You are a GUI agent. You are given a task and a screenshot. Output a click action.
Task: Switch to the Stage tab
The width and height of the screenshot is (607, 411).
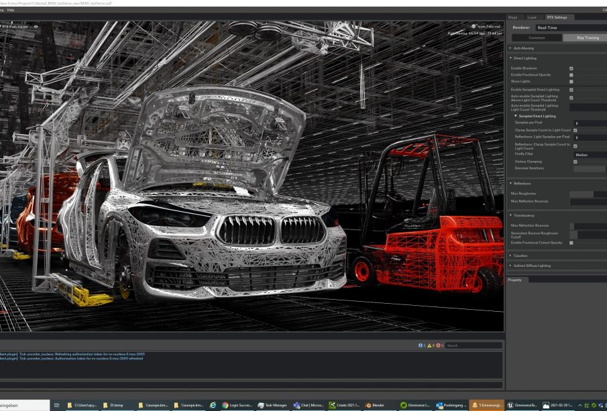[x=512, y=17]
